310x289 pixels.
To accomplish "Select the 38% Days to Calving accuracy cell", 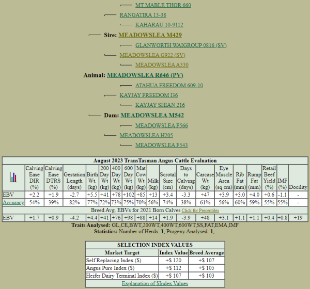I will click(186, 202).
